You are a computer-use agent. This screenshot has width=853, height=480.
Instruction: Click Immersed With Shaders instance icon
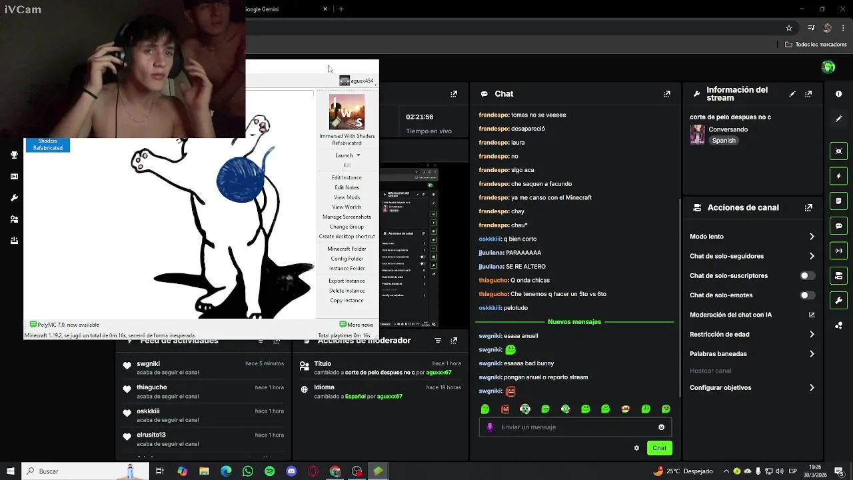[x=347, y=111]
